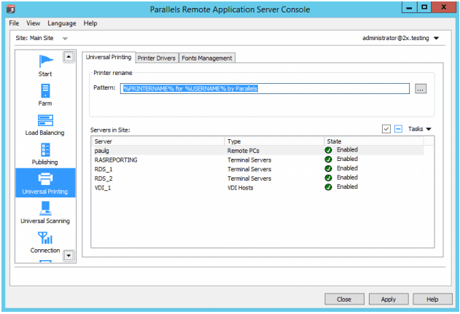Select Universal Printing in sidebar

click(x=45, y=183)
